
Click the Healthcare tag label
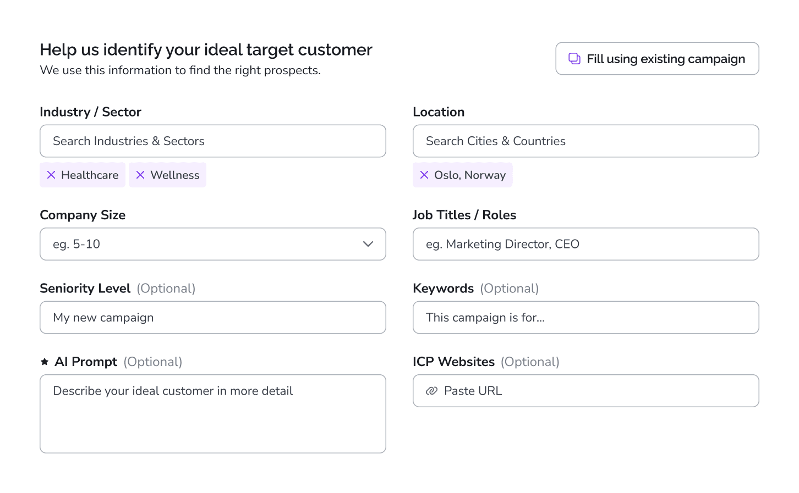(90, 175)
